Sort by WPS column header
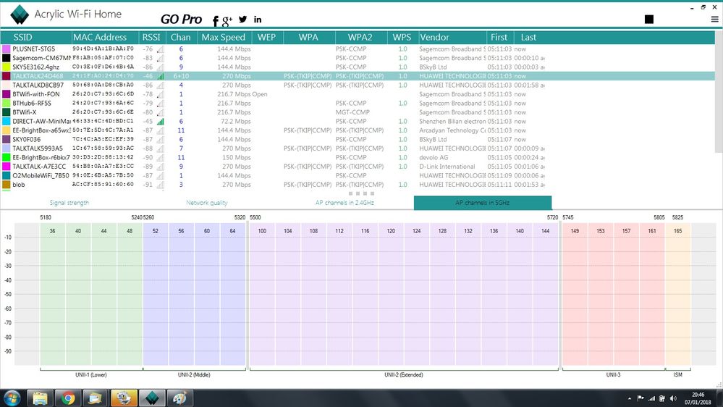 pos(402,38)
